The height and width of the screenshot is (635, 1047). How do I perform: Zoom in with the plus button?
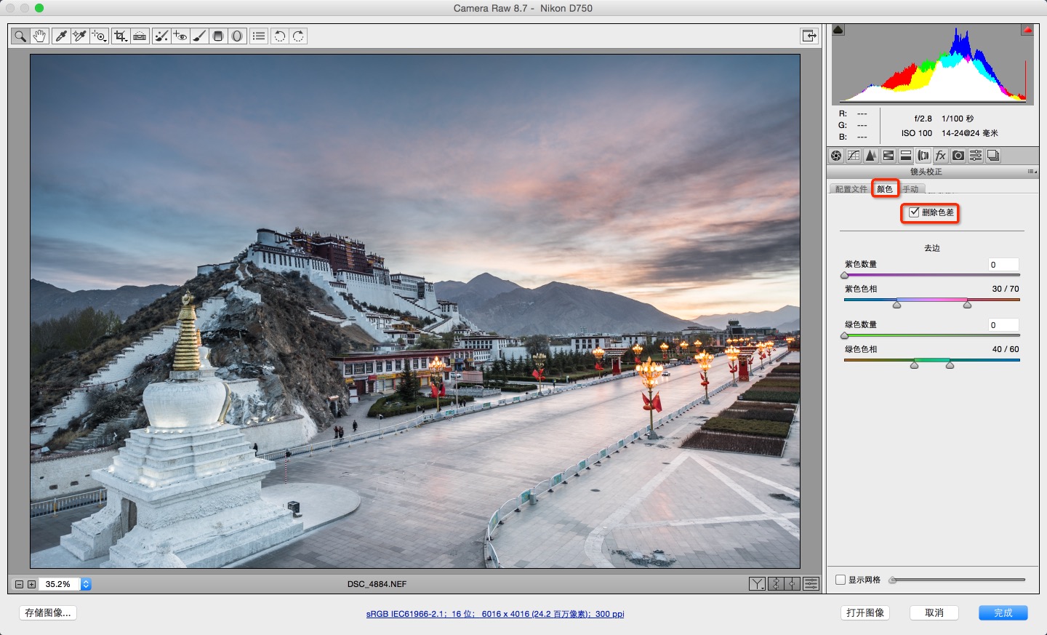tap(31, 584)
